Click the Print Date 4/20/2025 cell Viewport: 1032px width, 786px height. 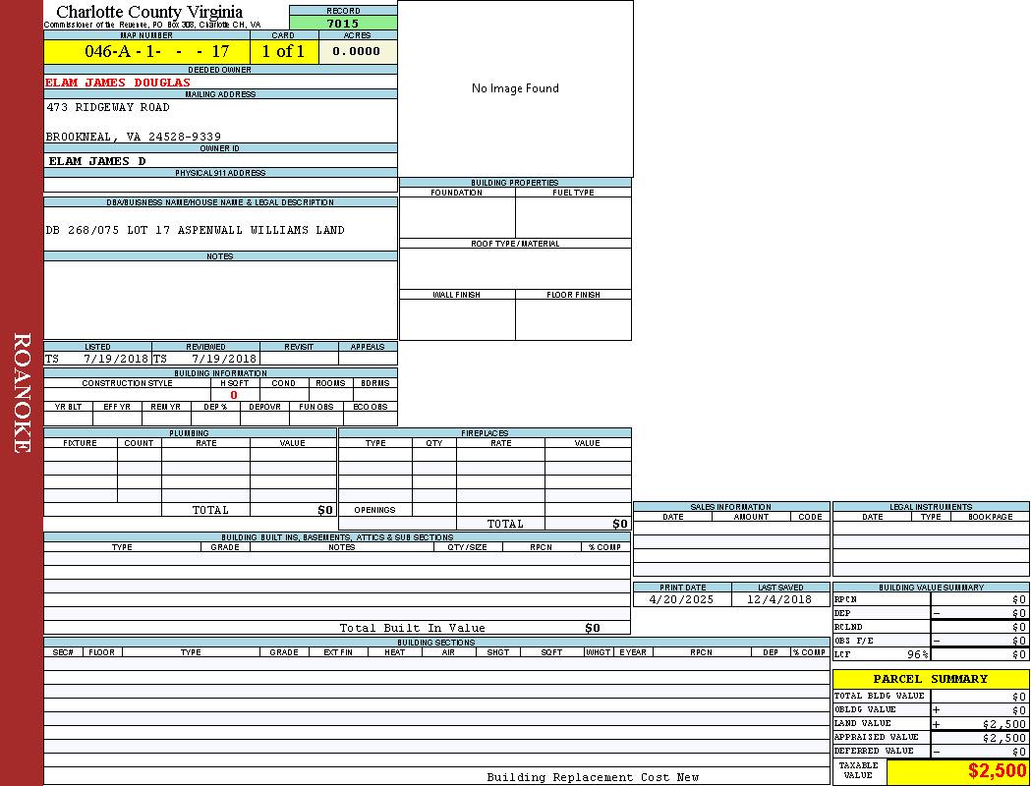(x=682, y=599)
